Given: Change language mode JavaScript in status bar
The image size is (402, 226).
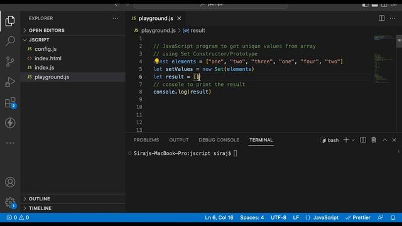Looking at the screenshot, I should pyautogui.click(x=325, y=218).
